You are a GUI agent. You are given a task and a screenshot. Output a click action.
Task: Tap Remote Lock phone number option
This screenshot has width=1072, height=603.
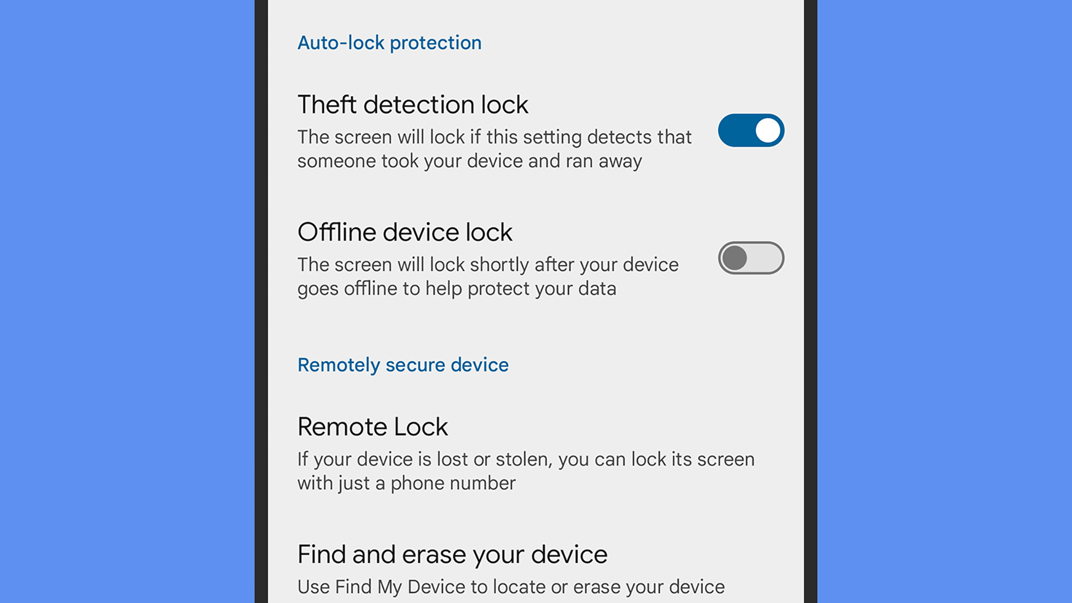tap(536, 452)
